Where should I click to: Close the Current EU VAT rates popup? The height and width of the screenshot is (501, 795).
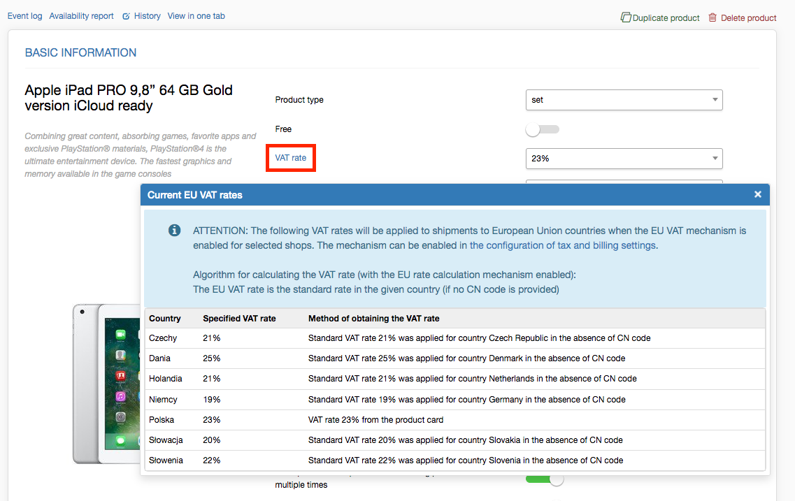point(757,194)
